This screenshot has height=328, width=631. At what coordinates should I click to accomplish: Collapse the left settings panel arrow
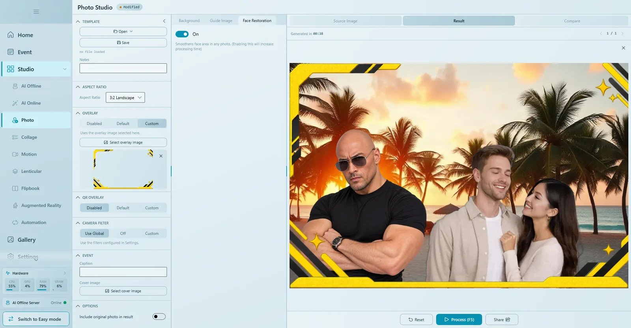point(164,21)
